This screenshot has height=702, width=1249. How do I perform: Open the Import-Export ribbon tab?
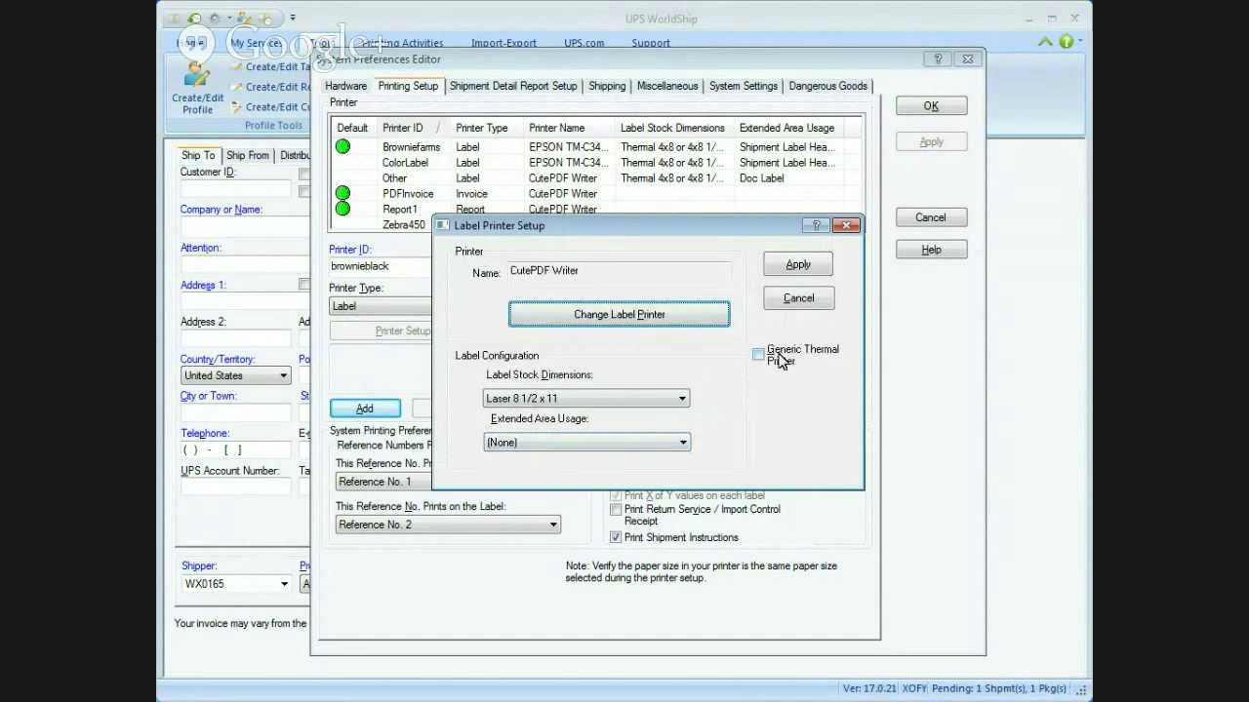[504, 43]
